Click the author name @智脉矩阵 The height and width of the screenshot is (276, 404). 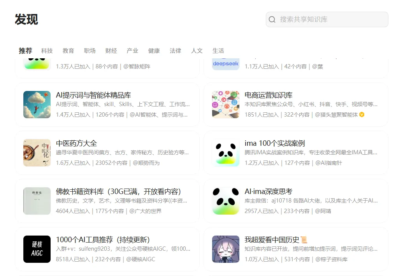tap(137, 66)
